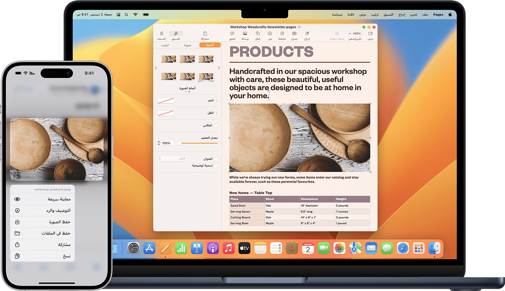Open the إدراج menu in menu bar
Screen dimensions: 505x291
pyautogui.click(x=402, y=15)
